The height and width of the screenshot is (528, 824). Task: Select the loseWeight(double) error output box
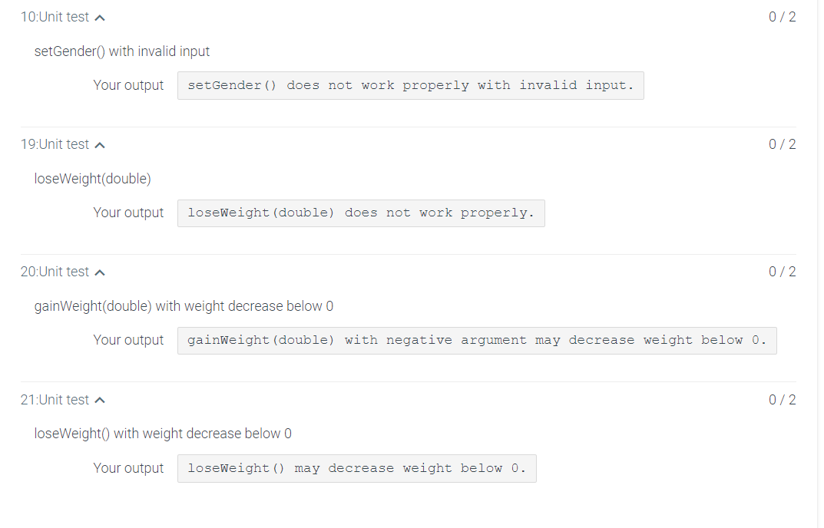point(361,213)
